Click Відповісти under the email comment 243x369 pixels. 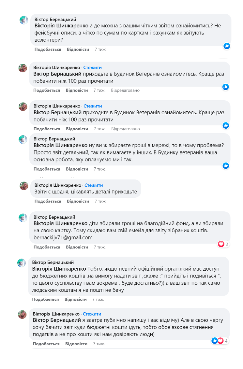tap(77, 247)
